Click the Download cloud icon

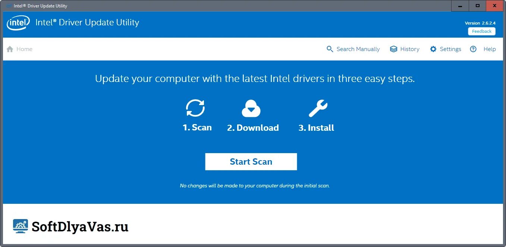click(x=251, y=108)
